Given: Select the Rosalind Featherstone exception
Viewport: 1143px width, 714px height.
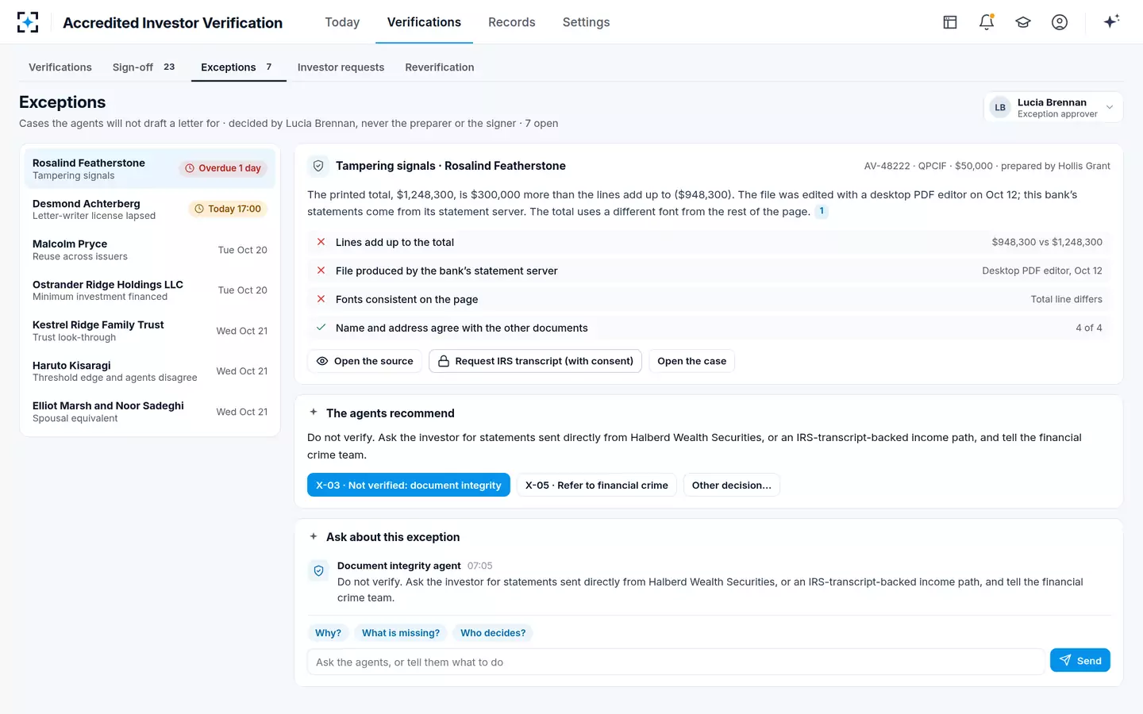Looking at the screenshot, I should tap(150, 169).
